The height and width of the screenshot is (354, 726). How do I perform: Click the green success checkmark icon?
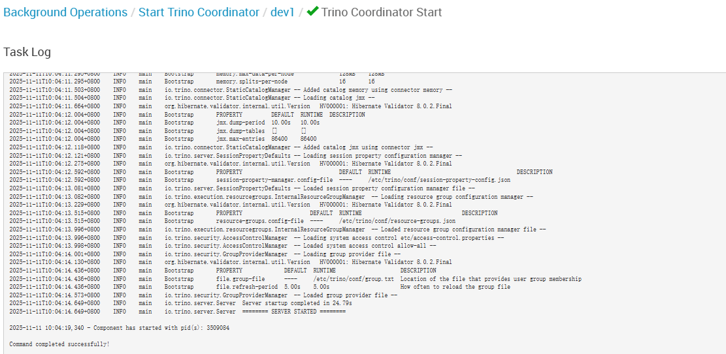click(x=312, y=12)
